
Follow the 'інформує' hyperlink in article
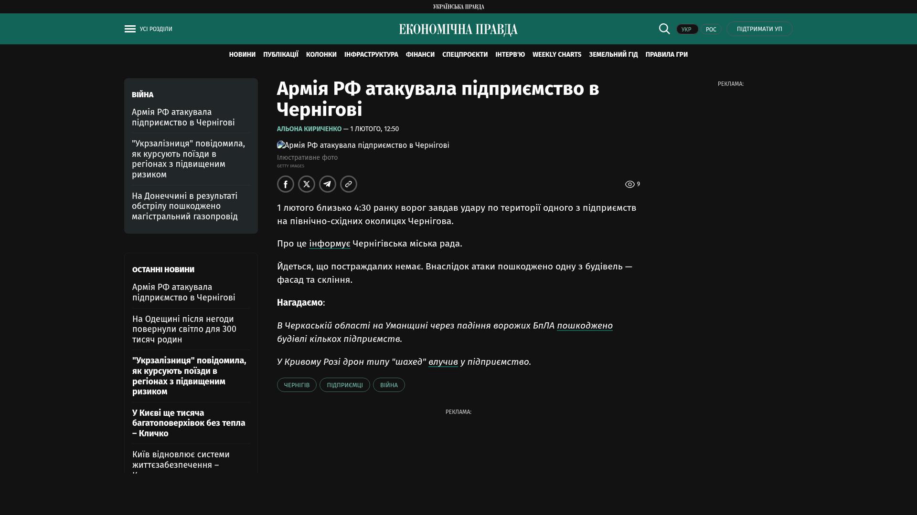(330, 244)
